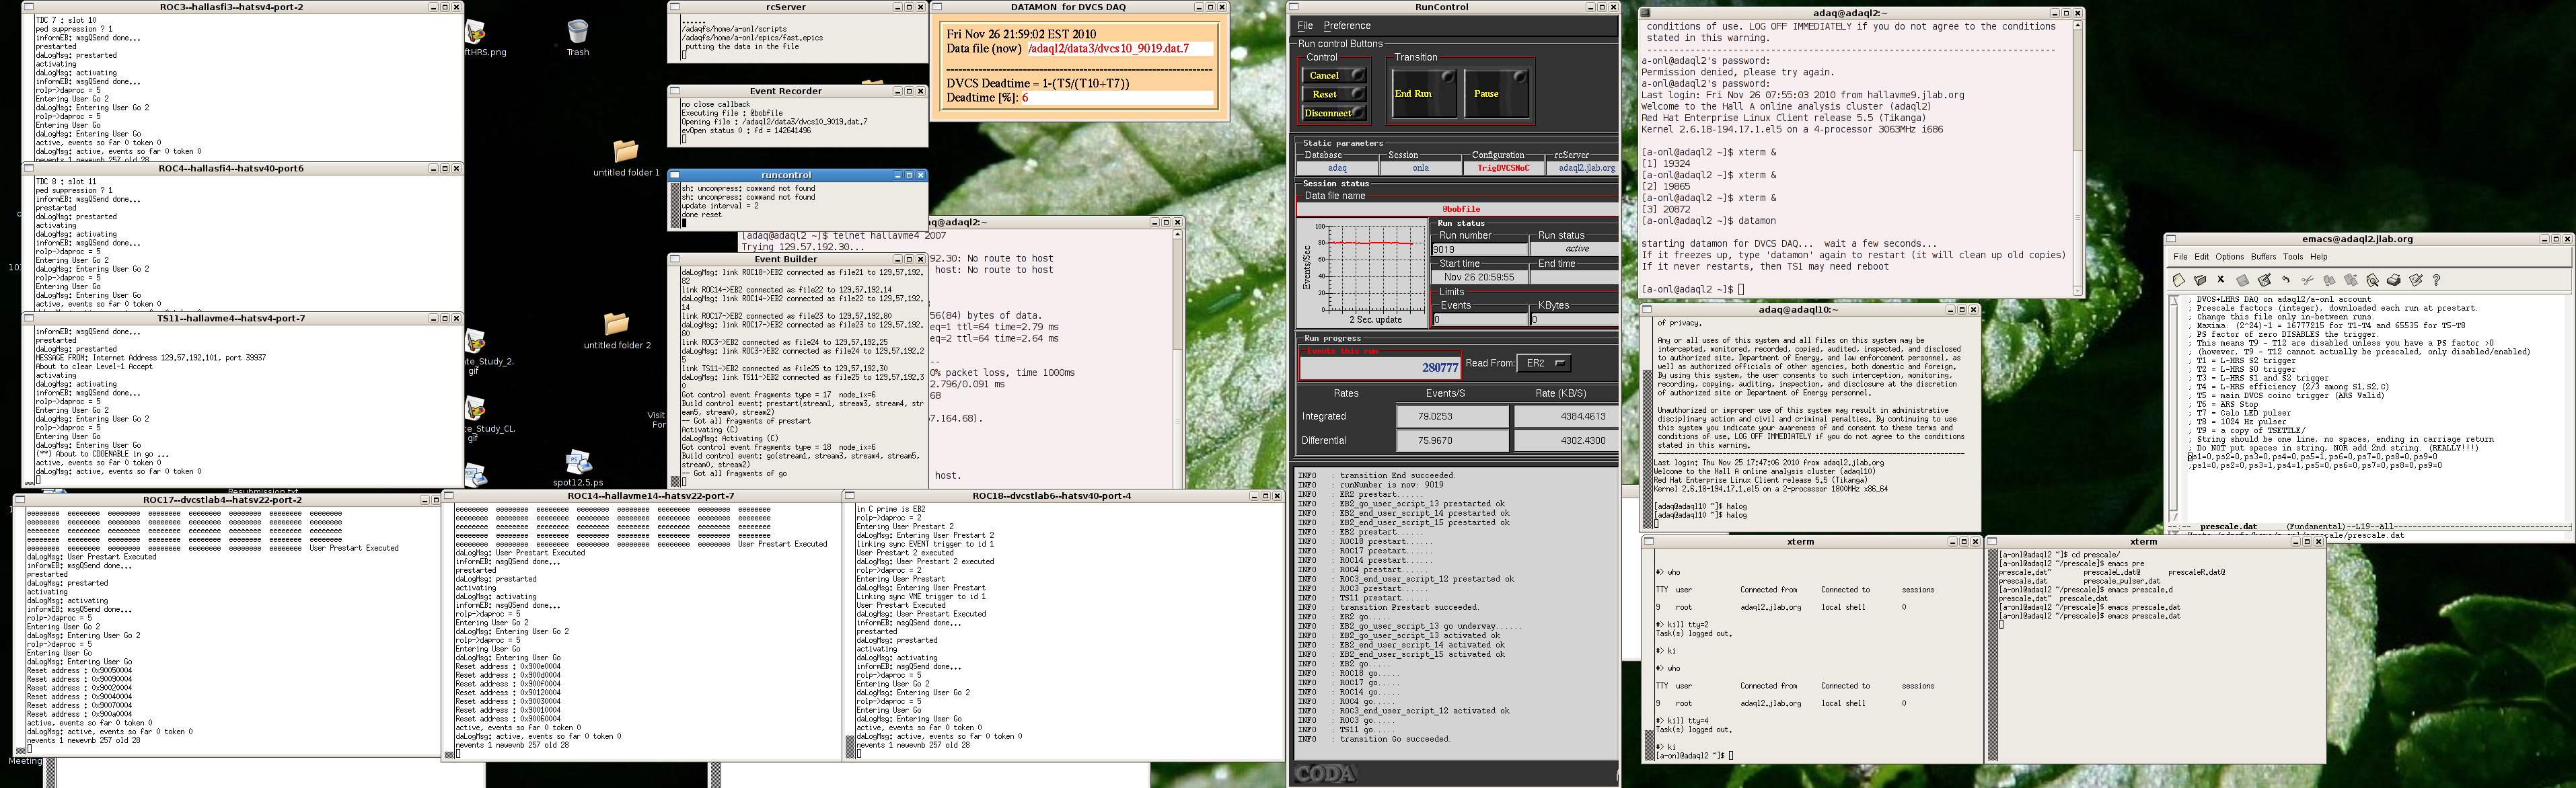Select the 'untitled folder 2' desktop icon
This screenshot has height=788, width=2576.
pos(617,331)
